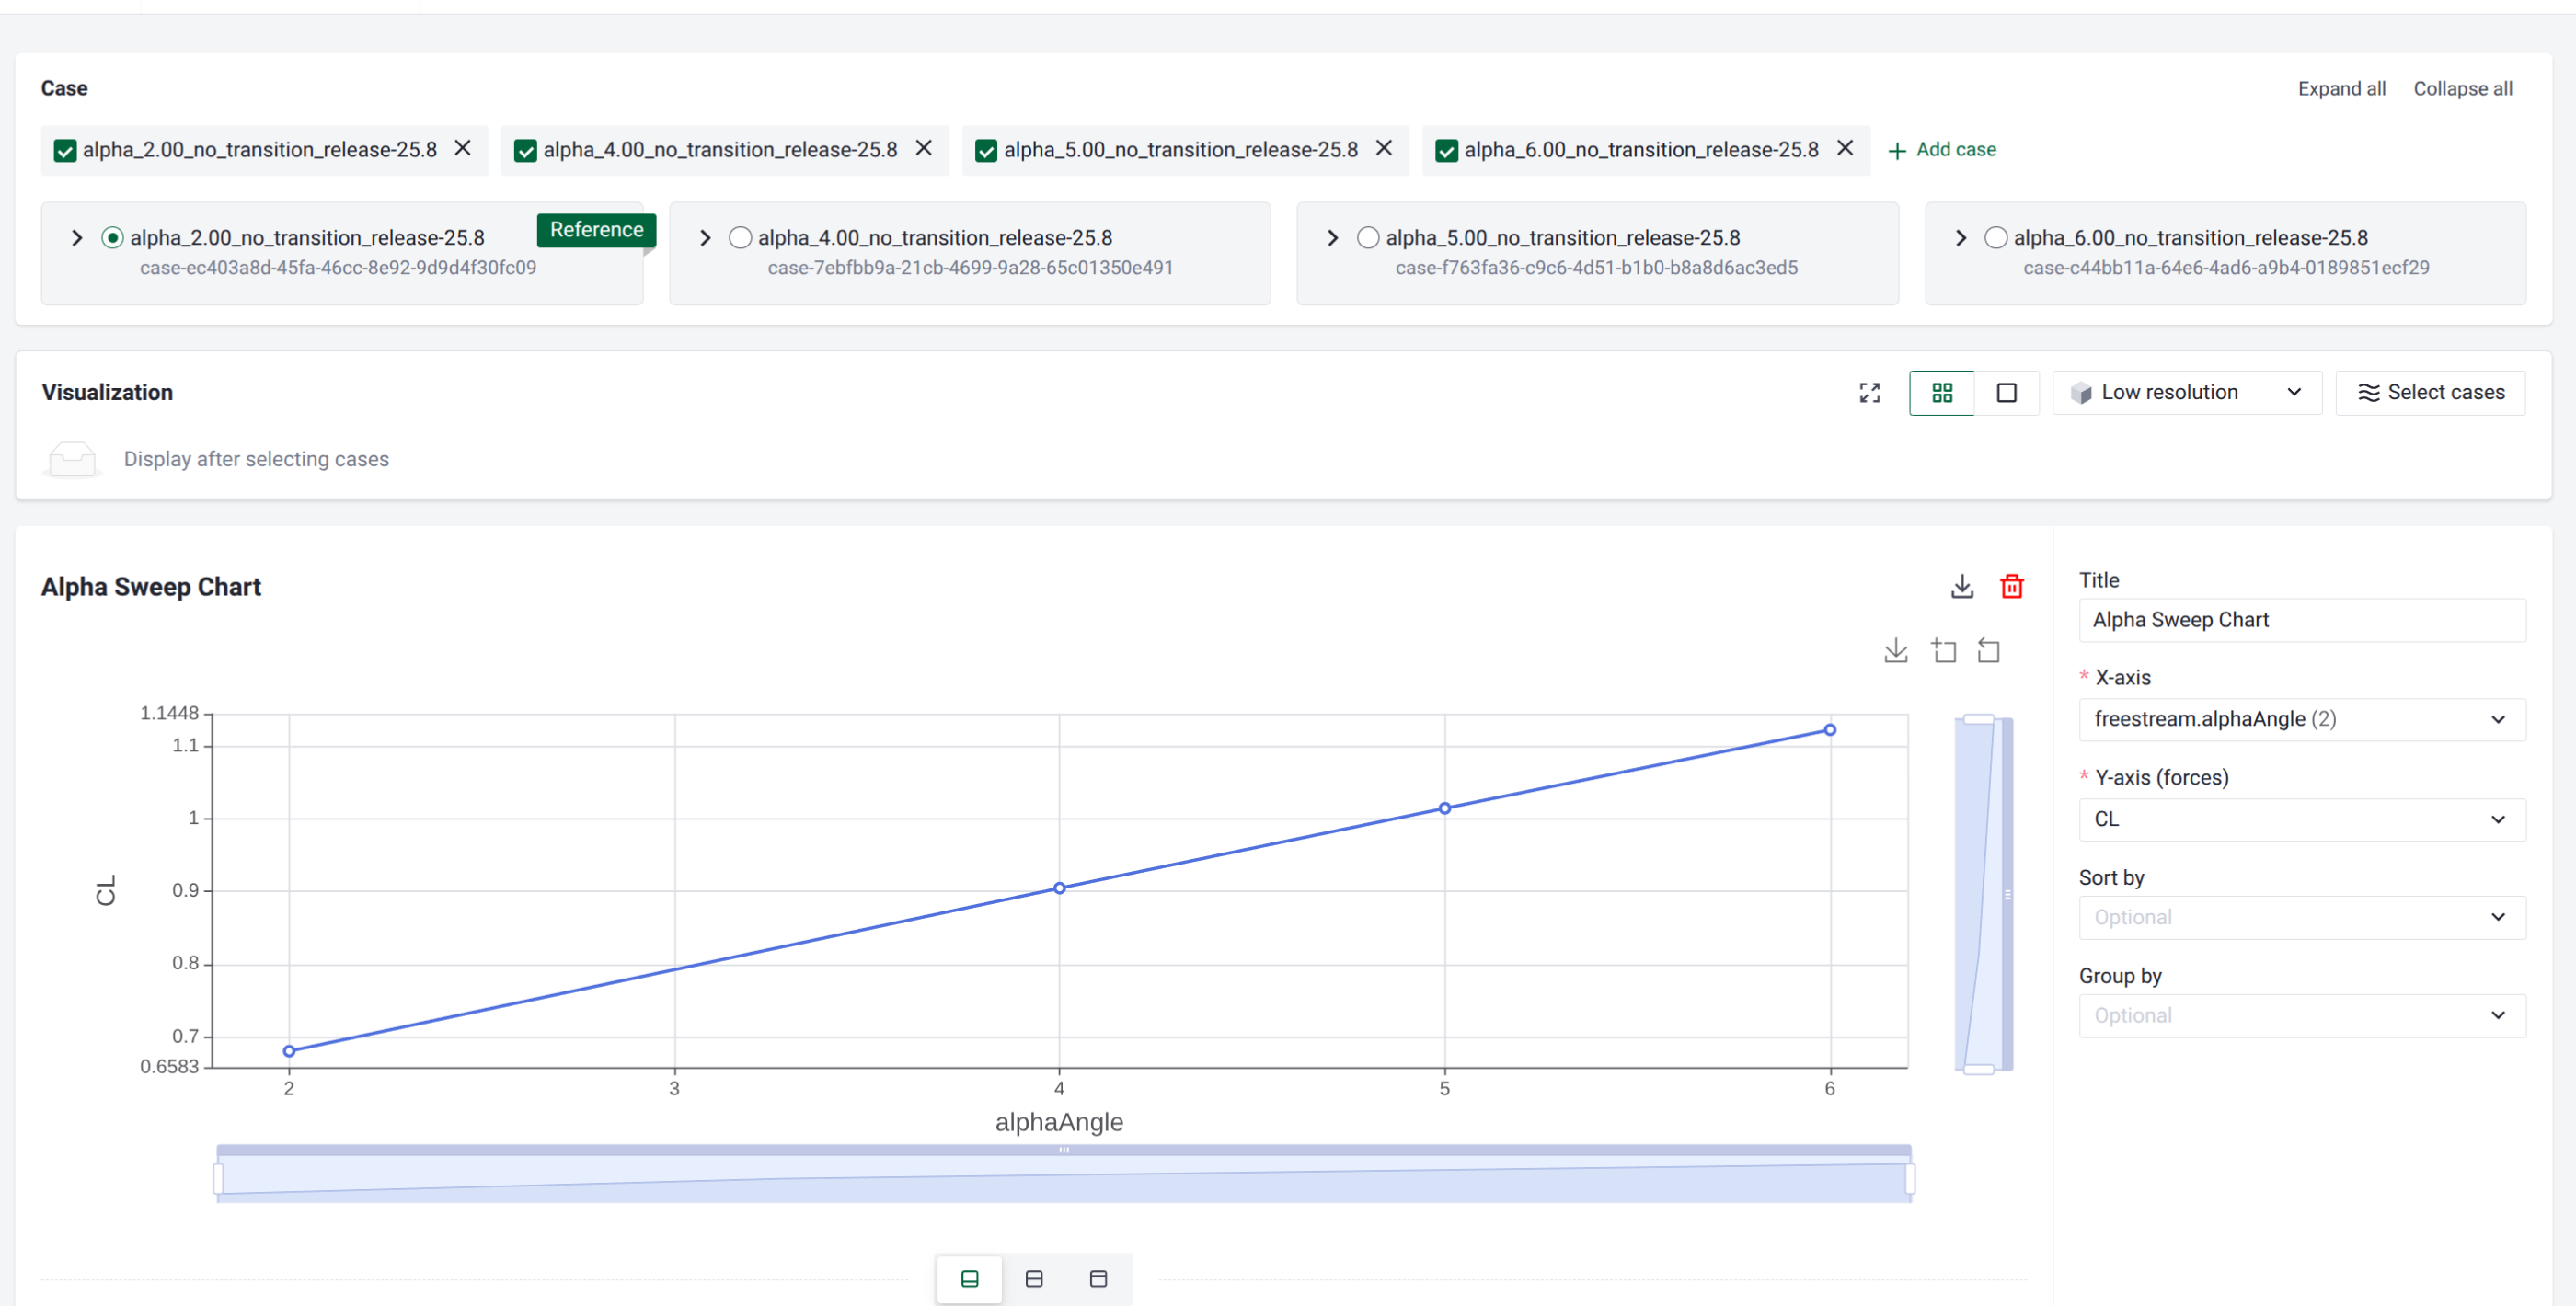Viewport: 2576px width, 1306px height.
Task: Expand the alpha_5.00 case card
Action: click(1333, 238)
